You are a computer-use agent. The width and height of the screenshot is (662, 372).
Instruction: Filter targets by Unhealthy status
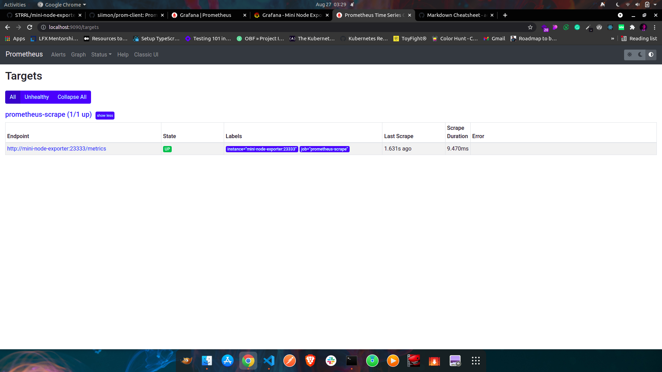pos(36,96)
